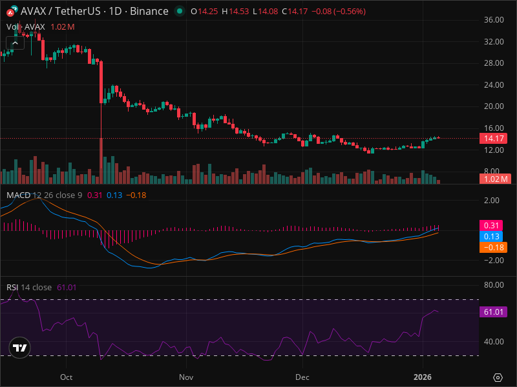Image resolution: width=517 pixels, height=387 pixels.
Task: Click the Low price value 14.08
Action: pyautogui.click(x=268, y=12)
